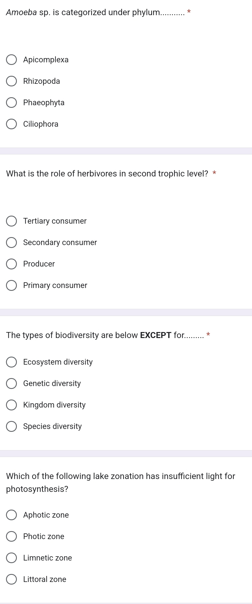Pick Primary consumer as the answer

[11, 285]
